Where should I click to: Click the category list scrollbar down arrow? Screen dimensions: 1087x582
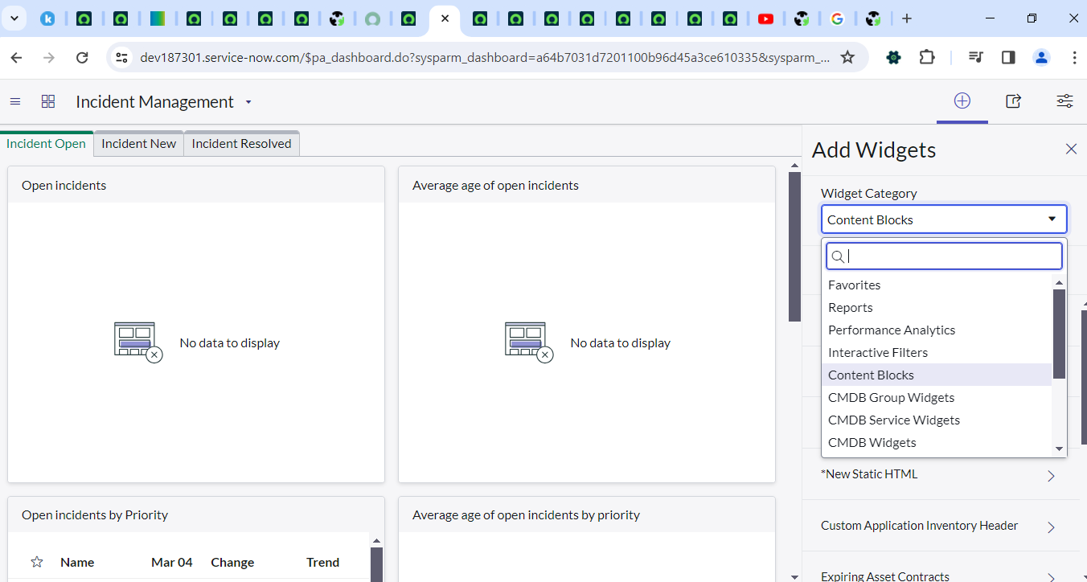pos(1059,449)
